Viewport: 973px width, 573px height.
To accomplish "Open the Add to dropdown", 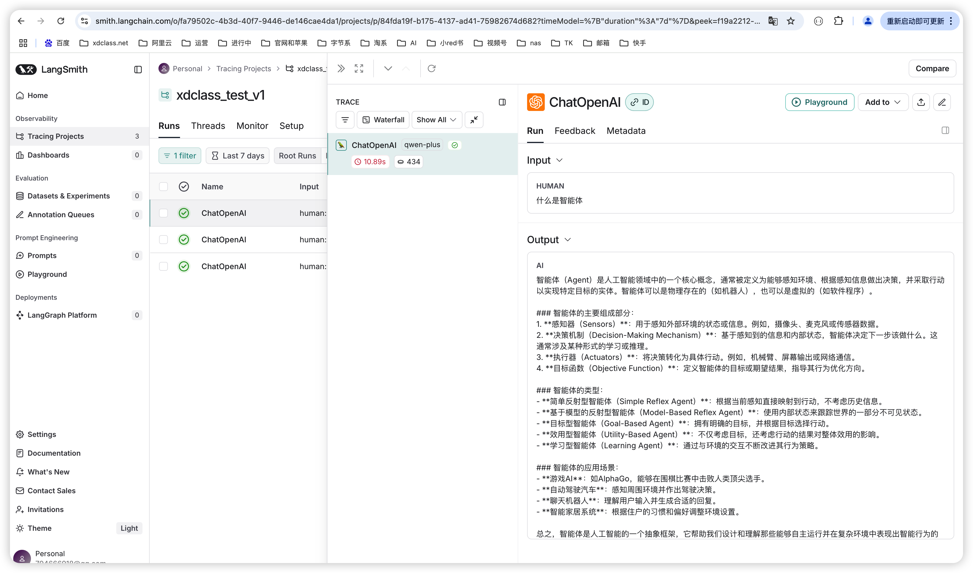I will pos(883,102).
